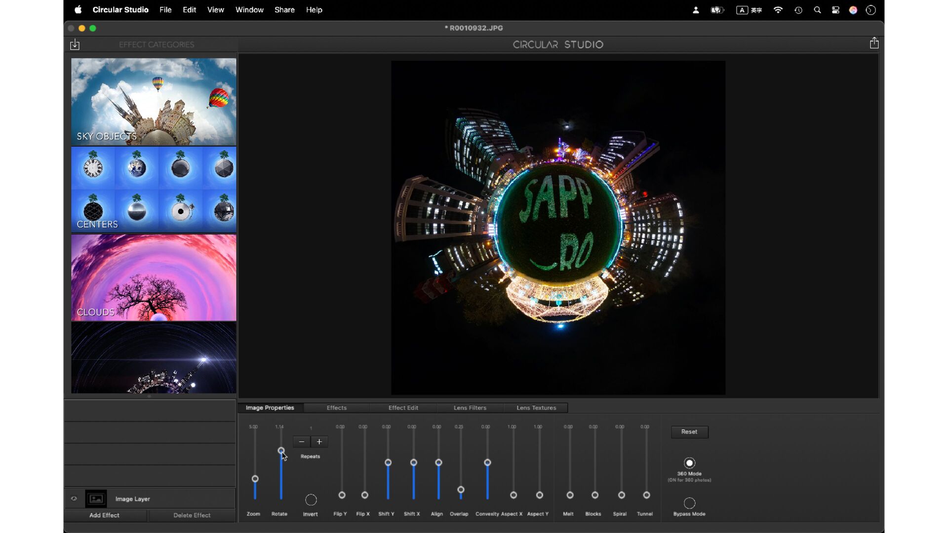Click the Shift Y slider handle

pos(388,462)
